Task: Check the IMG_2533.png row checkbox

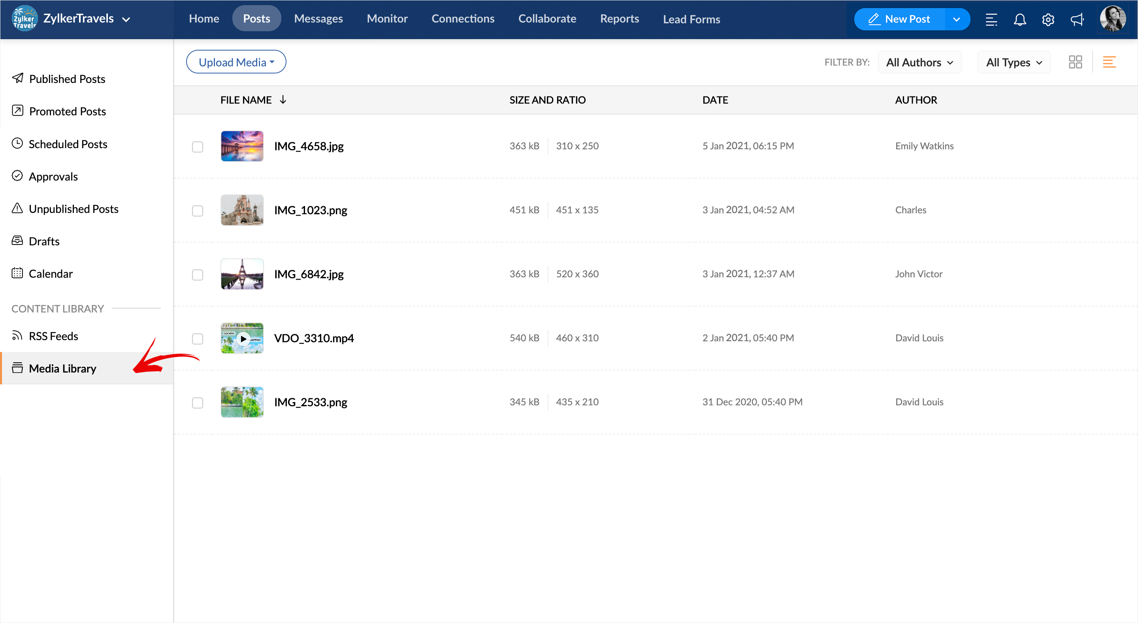Action: point(198,403)
